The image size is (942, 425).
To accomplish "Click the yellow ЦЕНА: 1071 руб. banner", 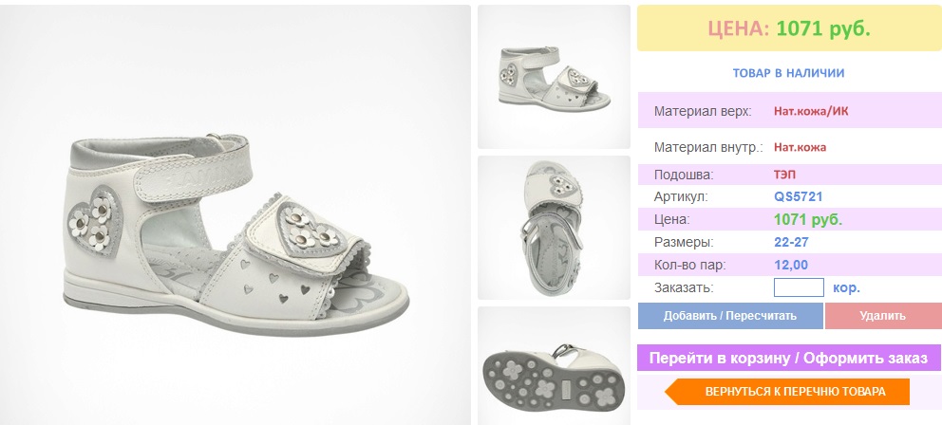I will click(x=788, y=28).
